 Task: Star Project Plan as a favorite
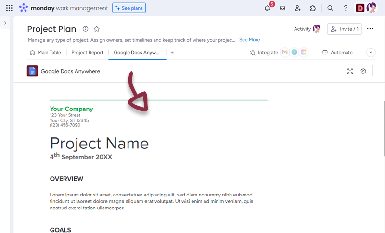click(x=97, y=29)
